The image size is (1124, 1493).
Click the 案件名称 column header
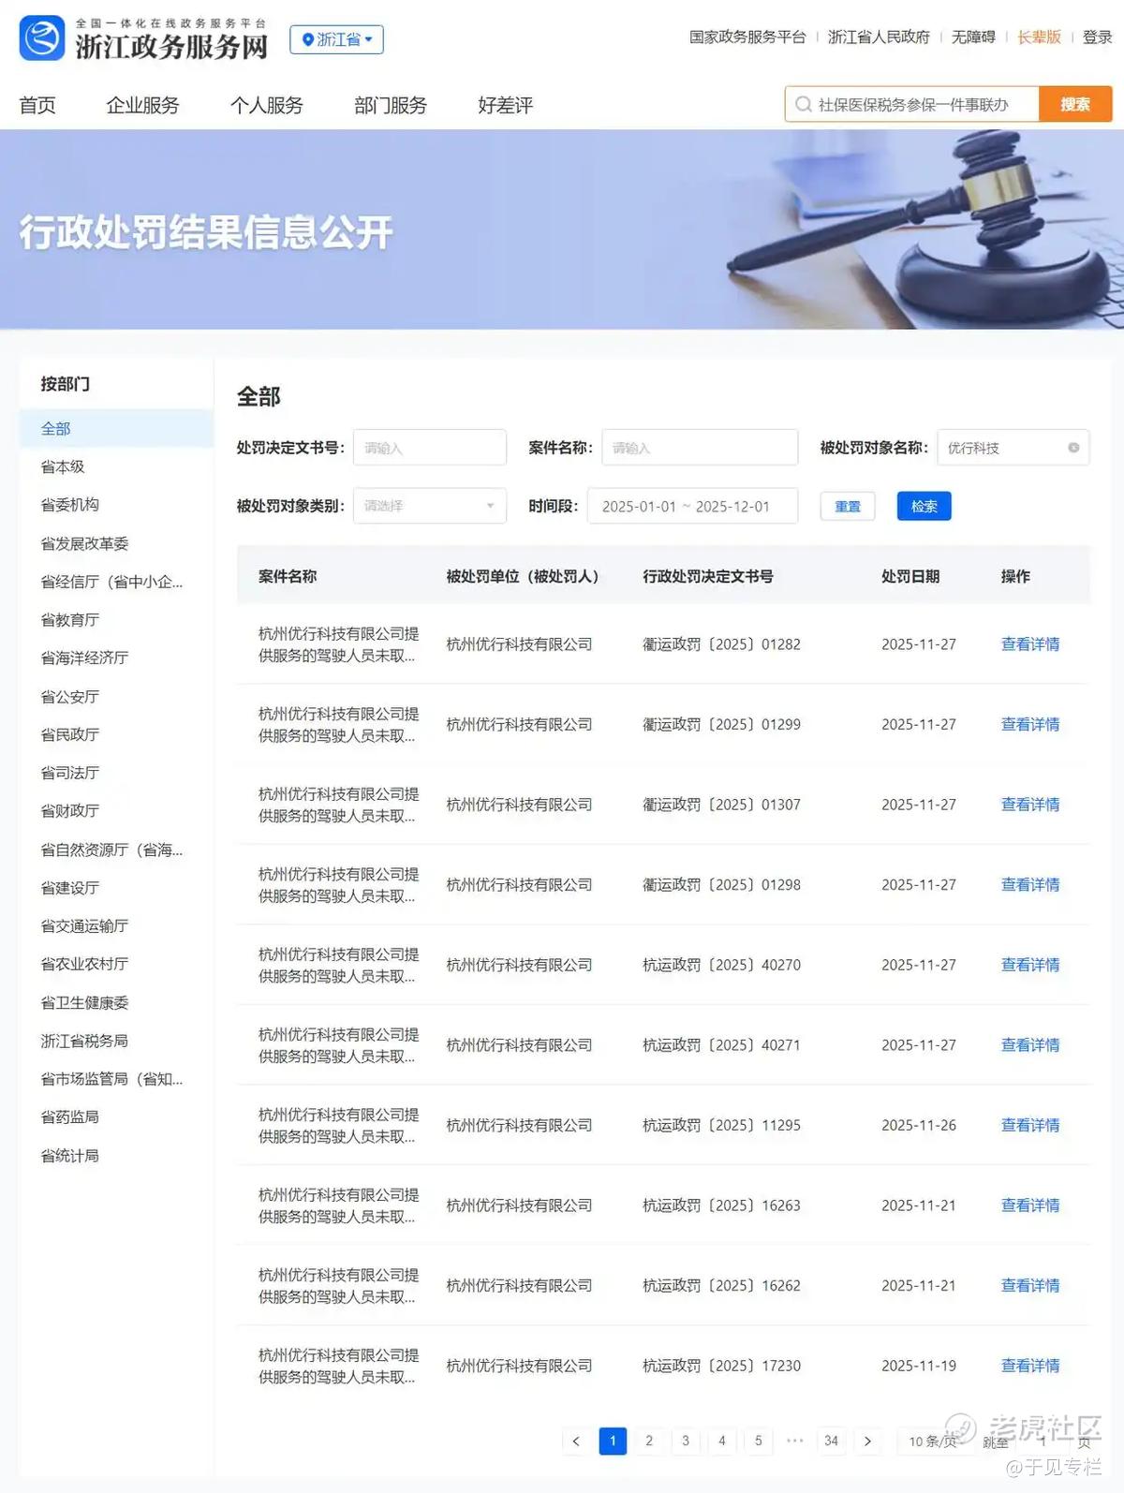pyautogui.click(x=288, y=576)
